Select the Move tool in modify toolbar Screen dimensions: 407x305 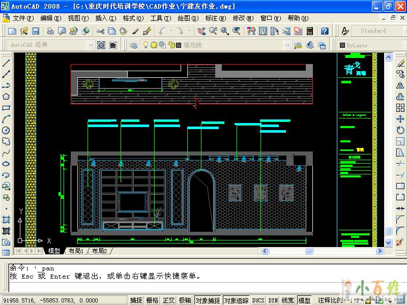[400, 119]
